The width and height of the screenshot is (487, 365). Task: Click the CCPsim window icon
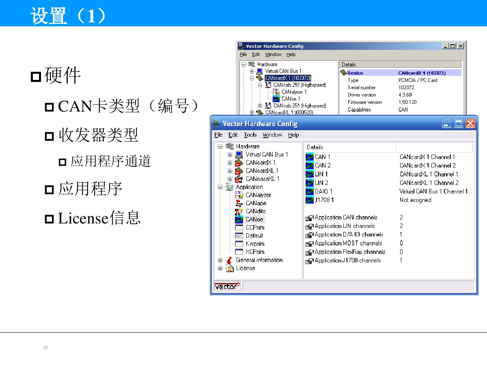click(239, 228)
